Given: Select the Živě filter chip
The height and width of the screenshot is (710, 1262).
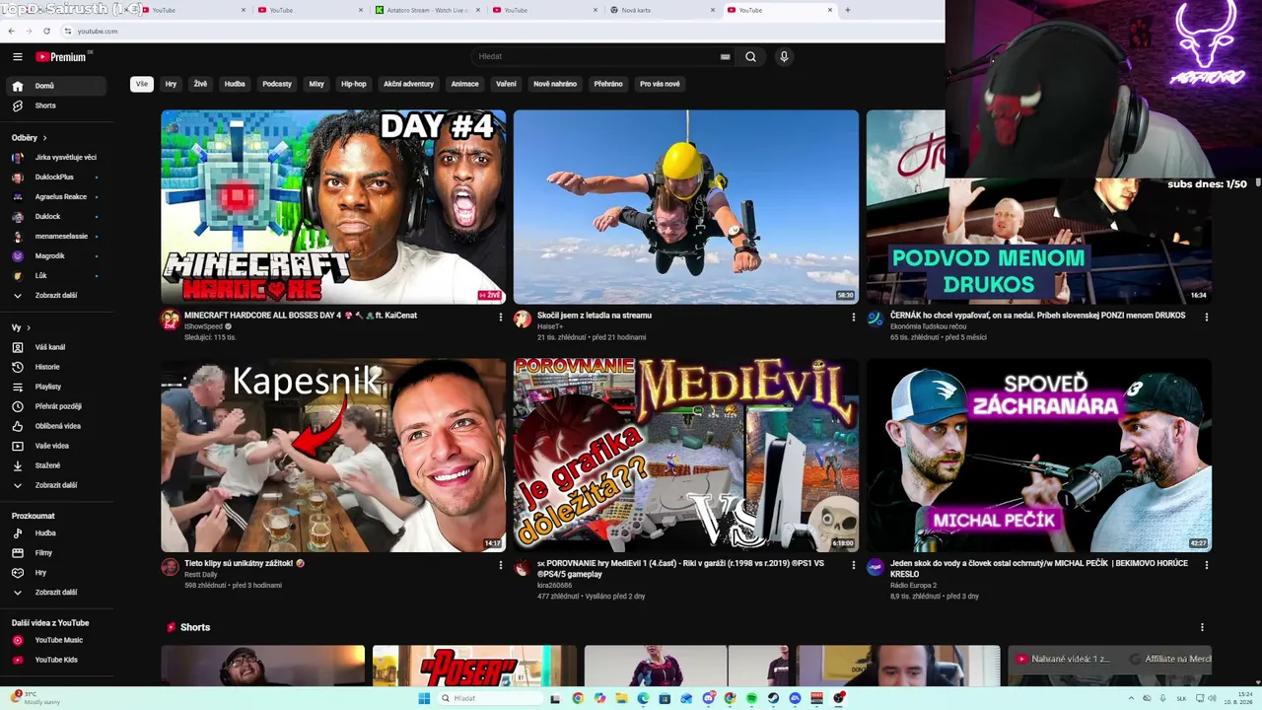Looking at the screenshot, I should click(x=200, y=84).
